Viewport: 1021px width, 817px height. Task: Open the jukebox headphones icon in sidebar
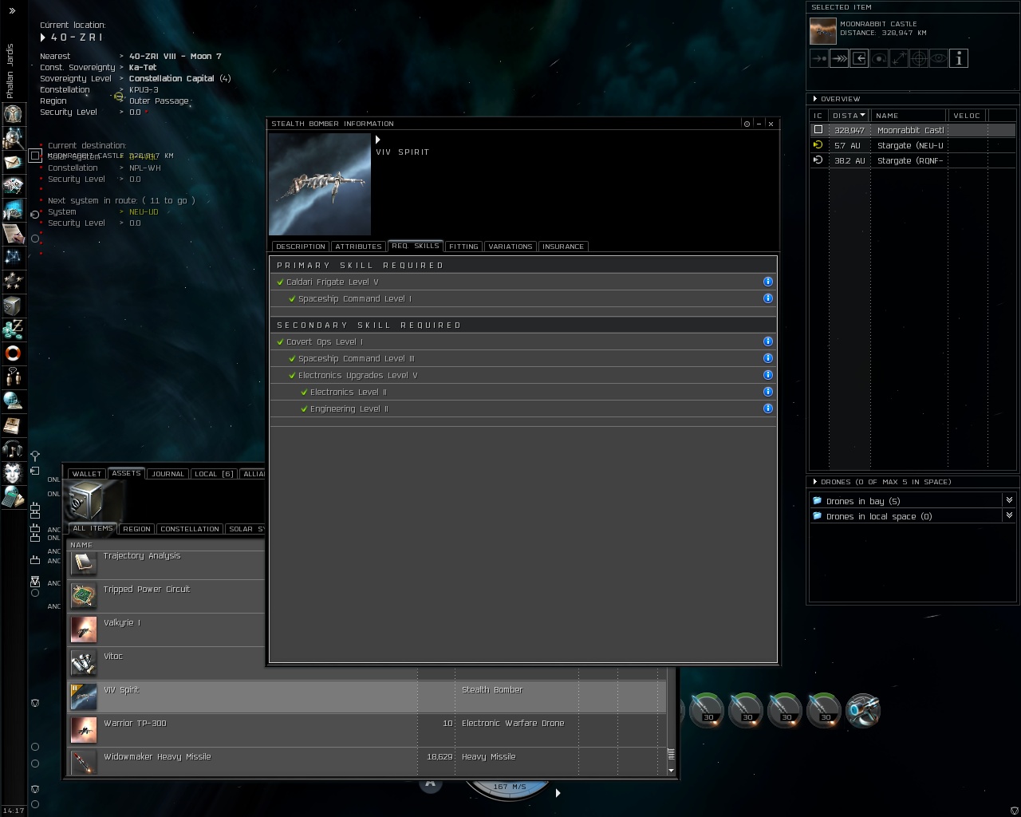click(x=13, y=448)
